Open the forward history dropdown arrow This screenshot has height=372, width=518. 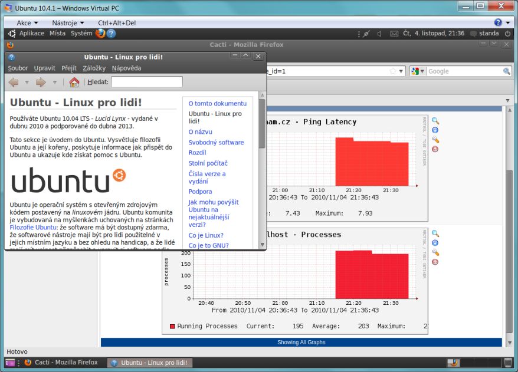(x=55, y=82)
